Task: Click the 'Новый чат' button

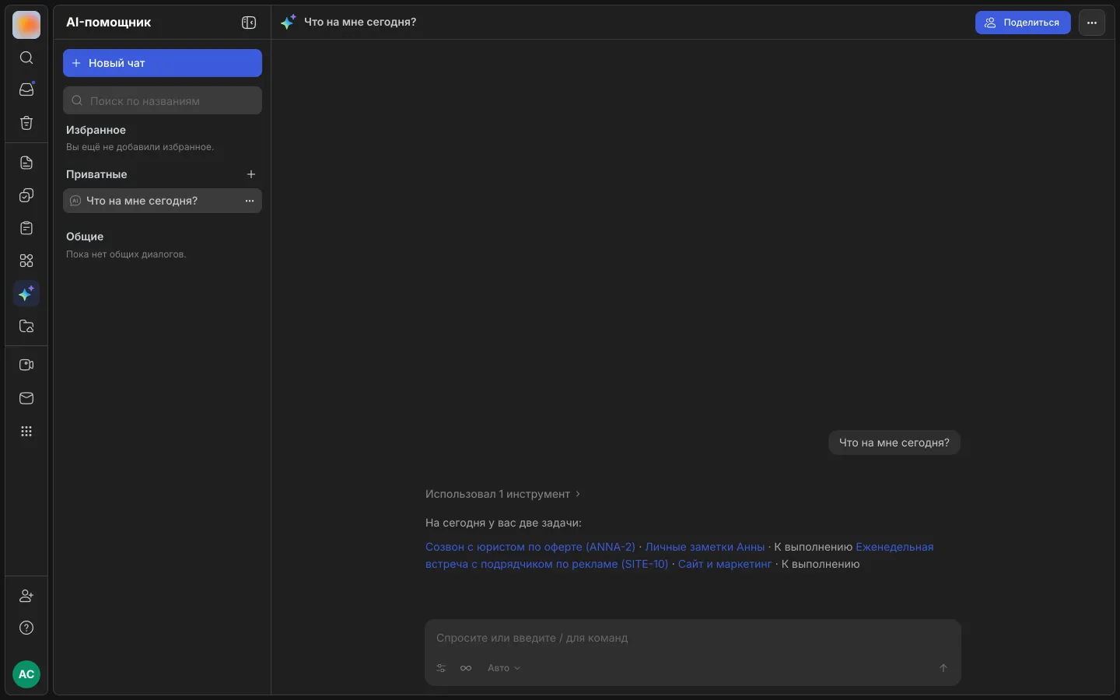Action: [x=163, y=63]
